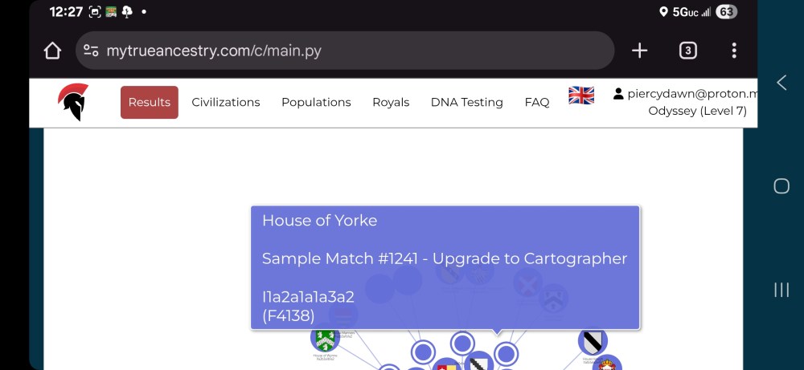Open the site info icon in address bar
The image size is (804, 370).
(91, 51)
